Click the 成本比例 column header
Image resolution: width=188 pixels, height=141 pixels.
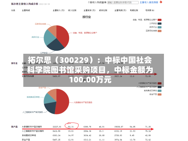pos(103,11)
